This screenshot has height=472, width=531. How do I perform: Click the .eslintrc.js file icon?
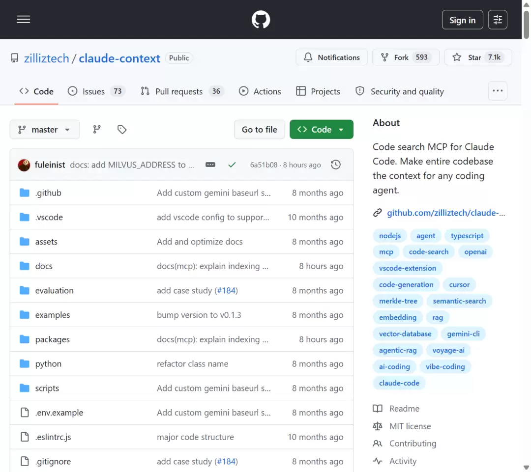[25, 437]
